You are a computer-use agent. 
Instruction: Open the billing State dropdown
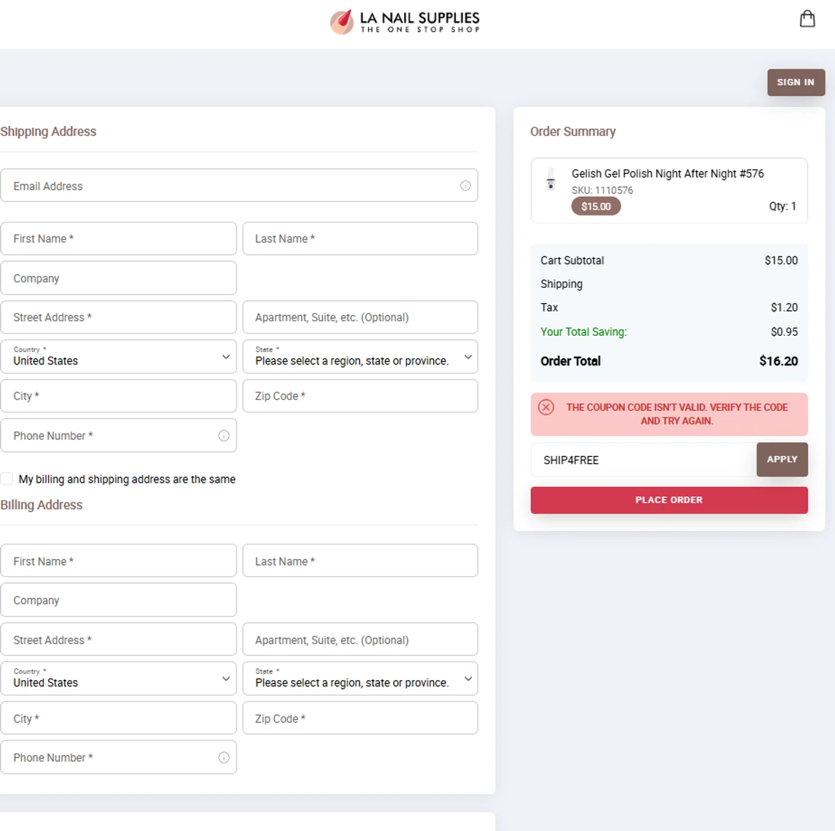tap(360, 678)
